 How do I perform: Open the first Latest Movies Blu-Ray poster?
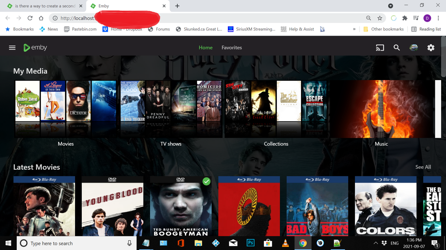coord(44,206)
